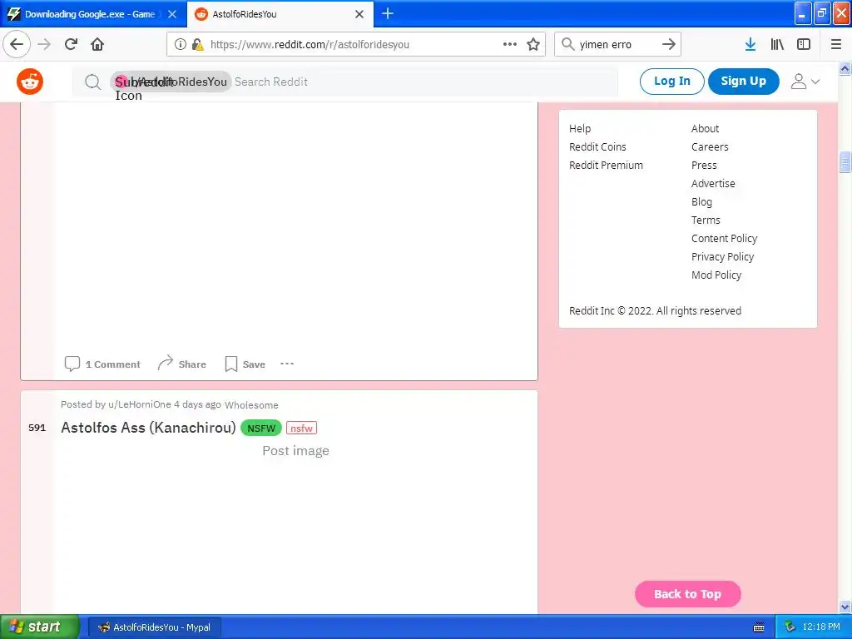This screenshot has width=852, height=639.
Task: Click the forward navigation arrow
Action: 44,44
